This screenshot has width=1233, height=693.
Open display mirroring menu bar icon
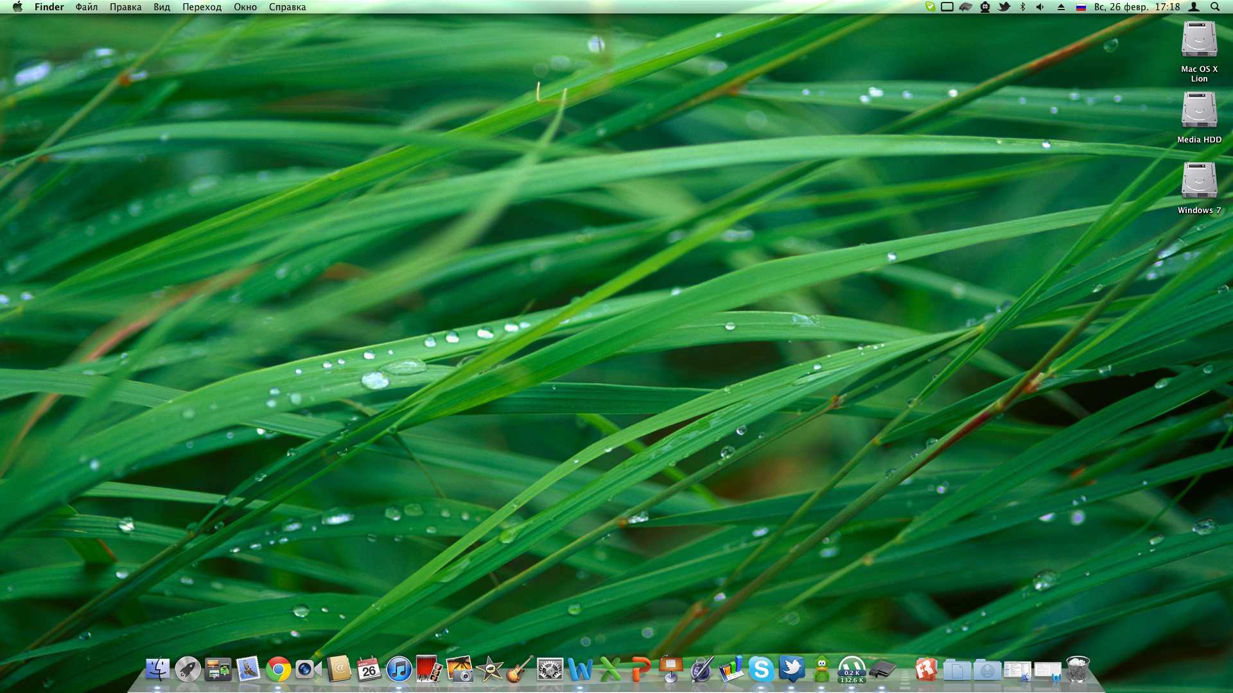click(x=947, y=7)
